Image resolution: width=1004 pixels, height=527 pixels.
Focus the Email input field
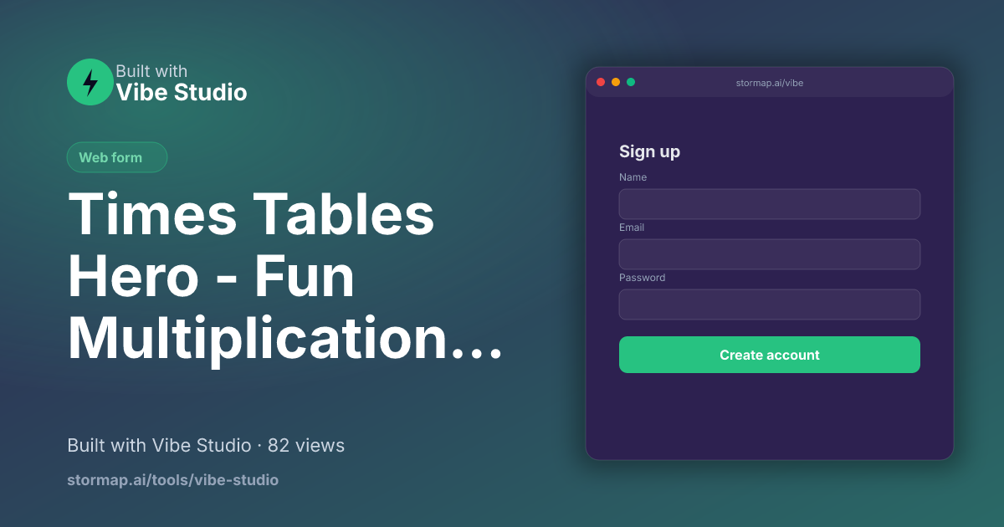(770, 254)
